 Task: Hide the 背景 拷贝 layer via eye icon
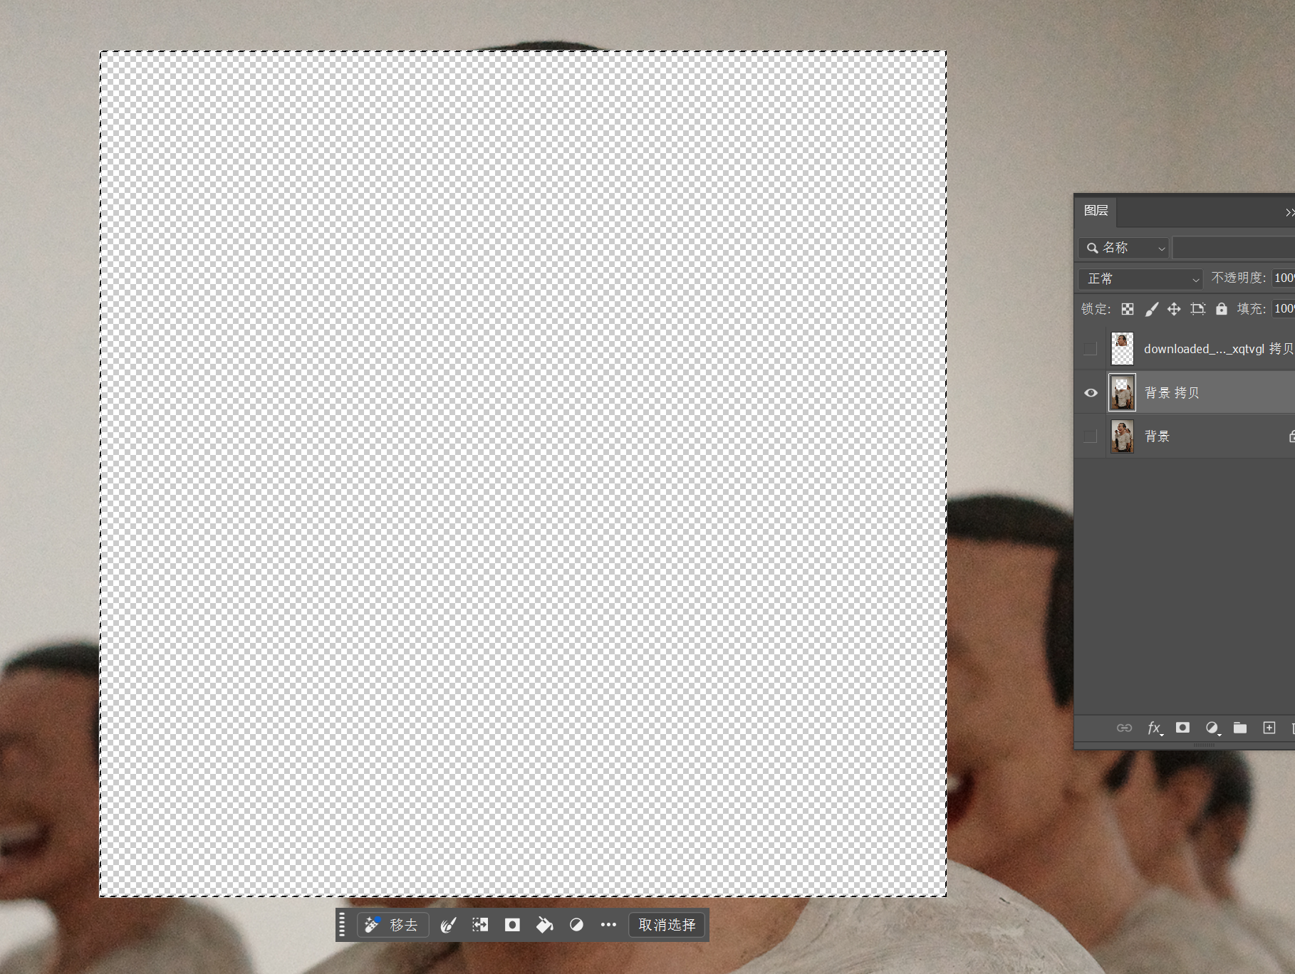pos(1091,393)
